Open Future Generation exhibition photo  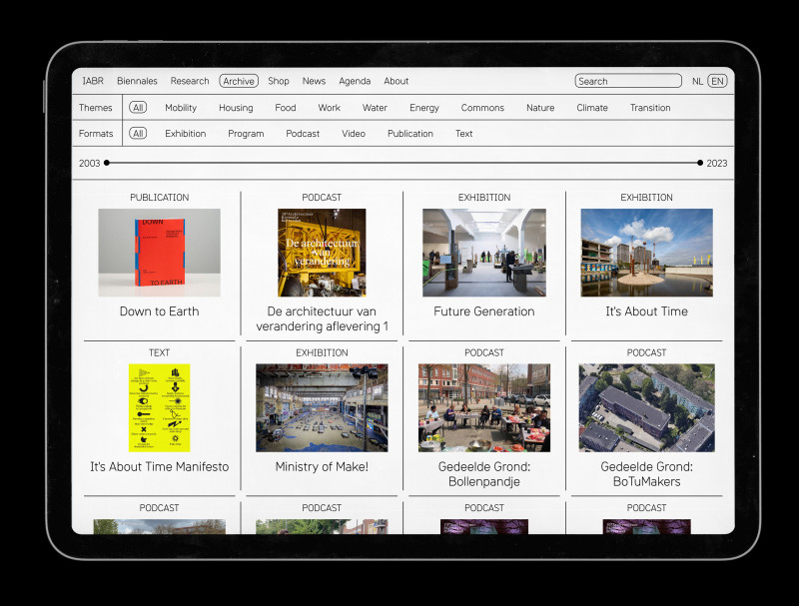point(484,253)
